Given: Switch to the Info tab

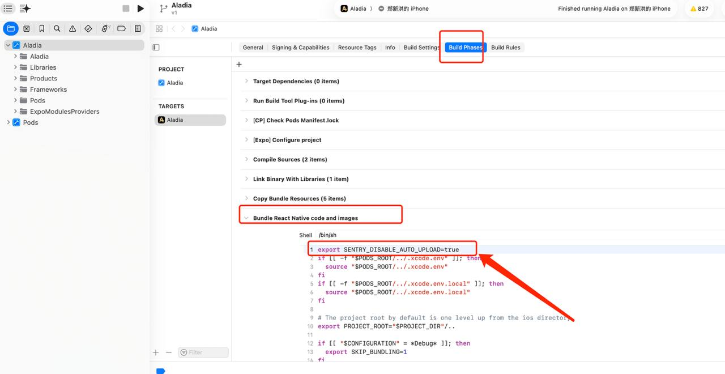Looking at the screenshot, I should click(390, 48).
